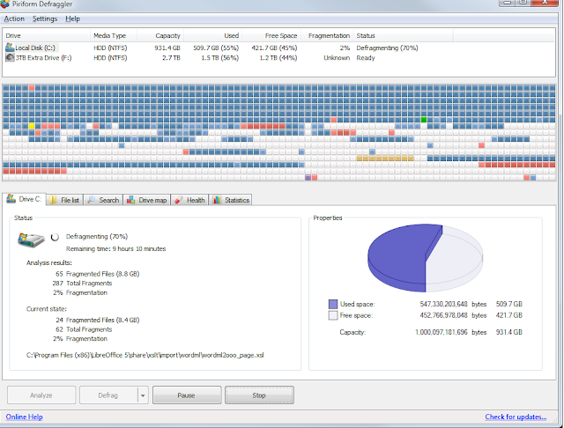This screenshot has height=428, width=564.
Task: Click "Remaining time: 9 hours 10 minutes" text
Action: point(115,248)
